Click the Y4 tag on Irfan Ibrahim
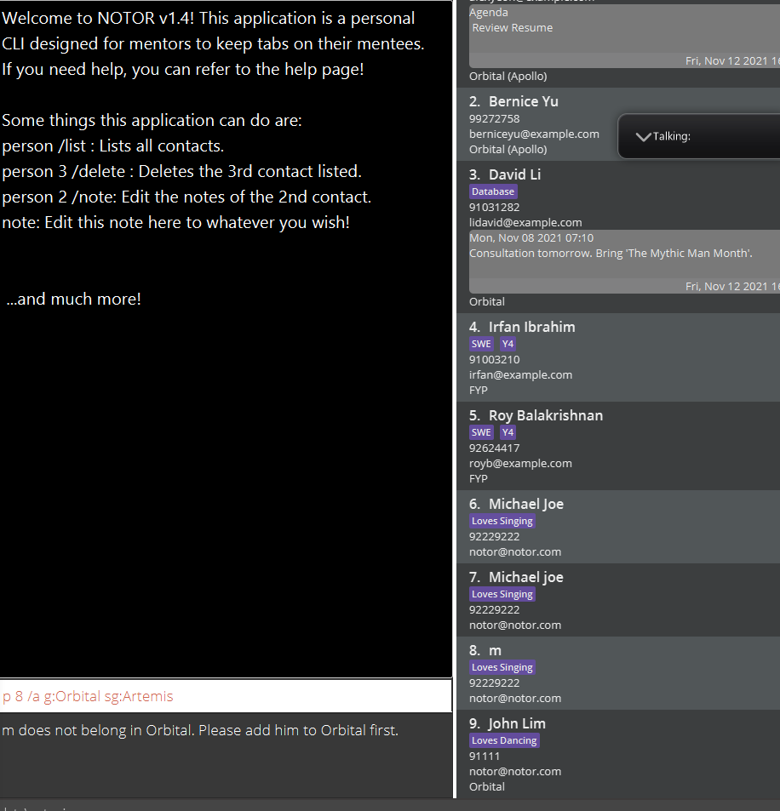The height and width of the screenshot is (811, 780). click(x=508, y=344)
